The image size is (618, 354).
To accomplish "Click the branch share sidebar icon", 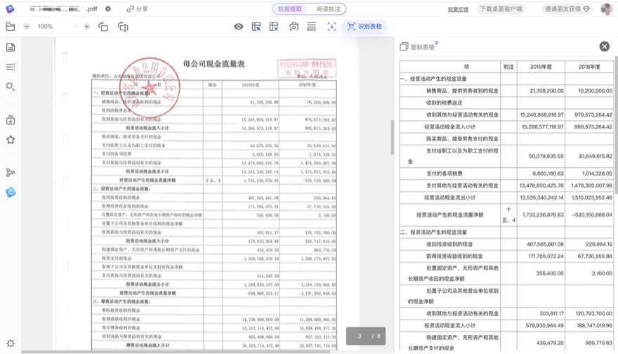I will 11,172.
